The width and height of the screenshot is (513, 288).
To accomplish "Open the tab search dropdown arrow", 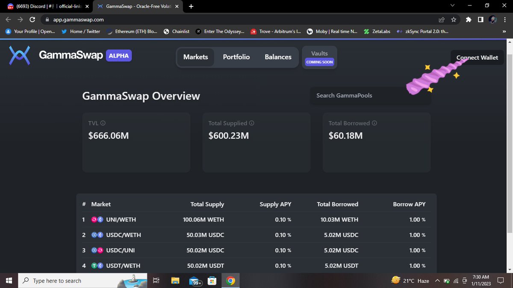I will pyautogui.click(x=453, y=6).
